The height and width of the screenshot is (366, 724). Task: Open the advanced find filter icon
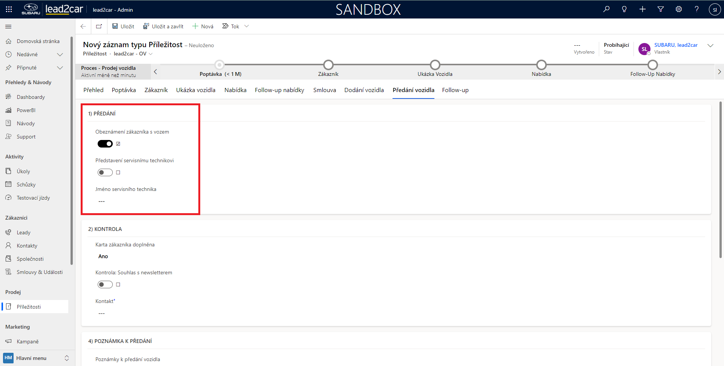point(661,9)
